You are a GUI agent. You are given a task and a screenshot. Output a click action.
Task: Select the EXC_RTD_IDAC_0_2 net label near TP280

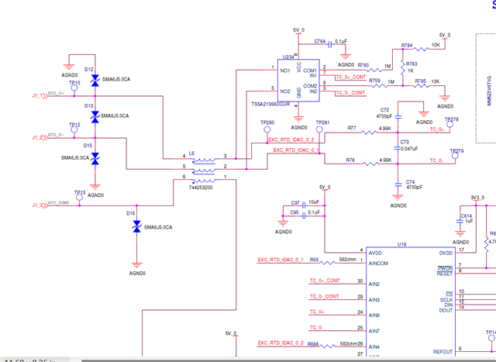coord(291,140)
